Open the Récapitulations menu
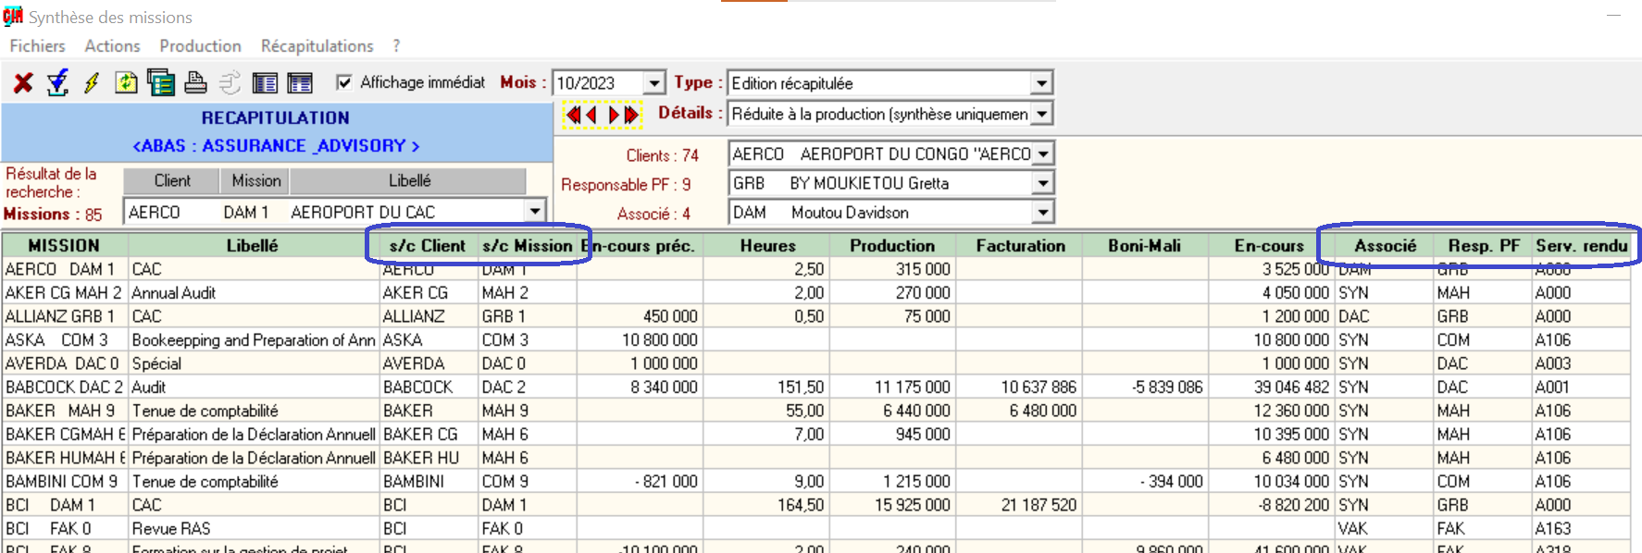 pyautogui.click(x=317, y=45)
